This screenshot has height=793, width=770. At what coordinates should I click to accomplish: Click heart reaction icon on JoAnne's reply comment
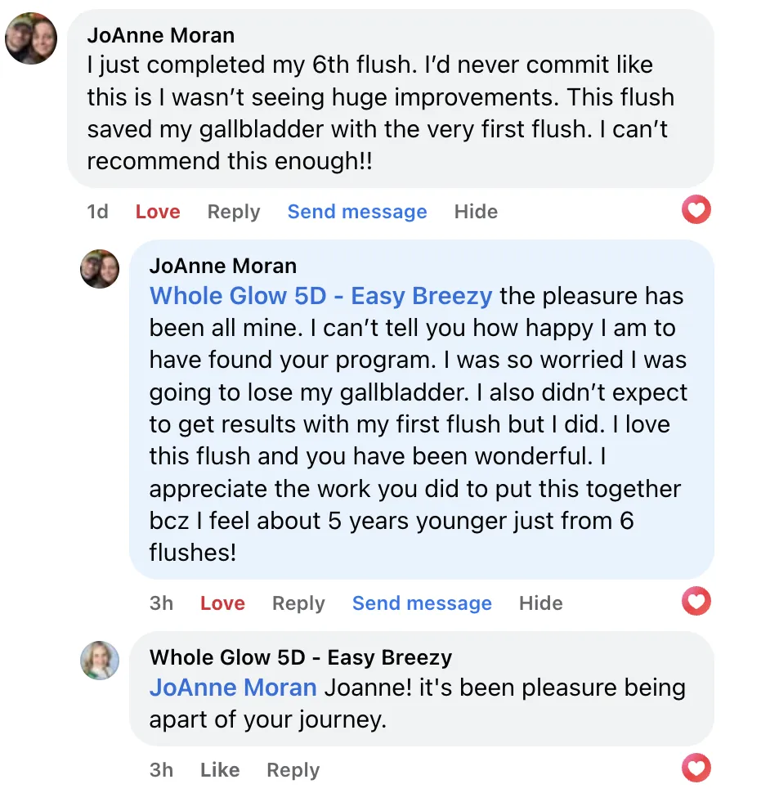point(696,603)
